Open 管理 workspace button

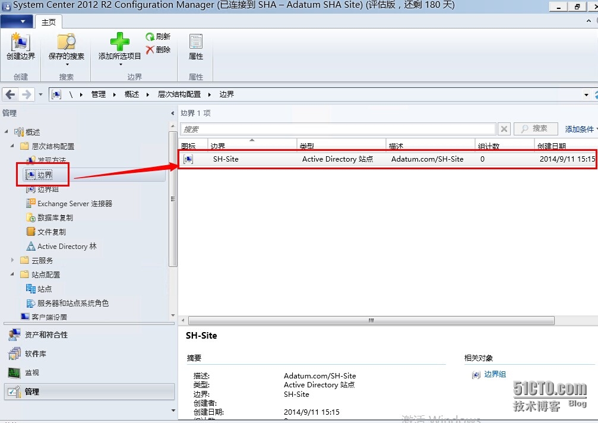coord(89,392)
